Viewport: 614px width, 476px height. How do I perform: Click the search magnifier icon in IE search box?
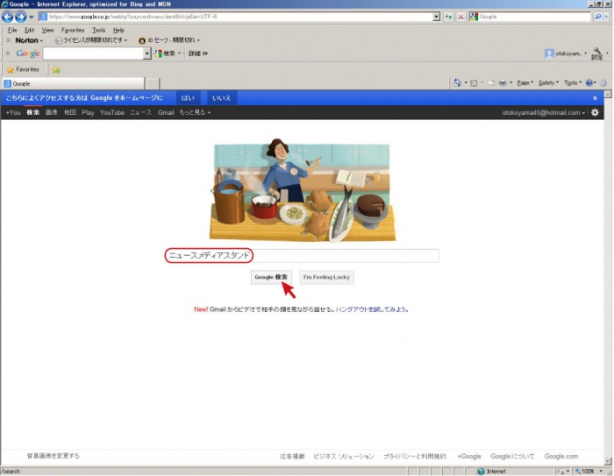(x=598, y=17)
